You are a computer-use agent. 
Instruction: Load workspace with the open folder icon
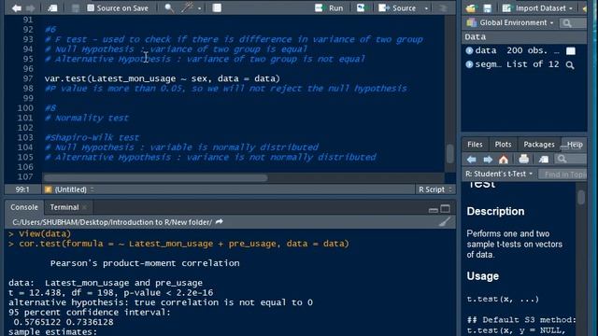pos(471,8)
